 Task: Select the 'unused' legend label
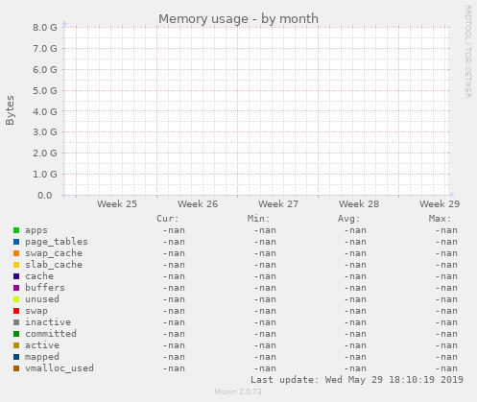click(x=42, y=299)
